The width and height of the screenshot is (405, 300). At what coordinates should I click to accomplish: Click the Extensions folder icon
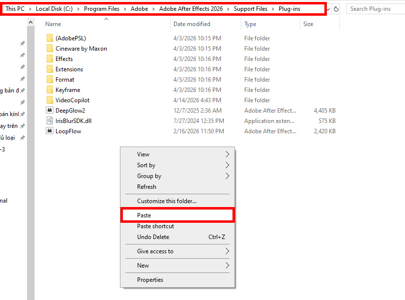[50, 69]
